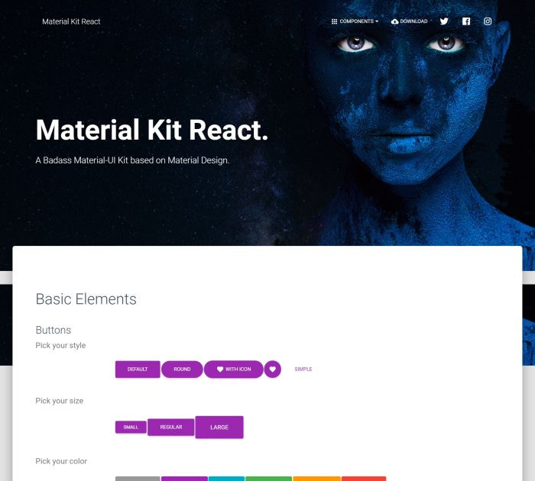Click the Regular size button
Image resolution: width=535 pixels, height=481 pixels.
coord(171,427)
